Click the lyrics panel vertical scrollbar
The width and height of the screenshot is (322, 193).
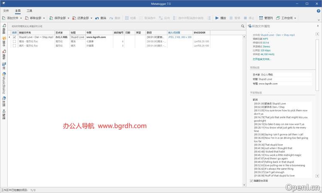(x=317, y=137)
